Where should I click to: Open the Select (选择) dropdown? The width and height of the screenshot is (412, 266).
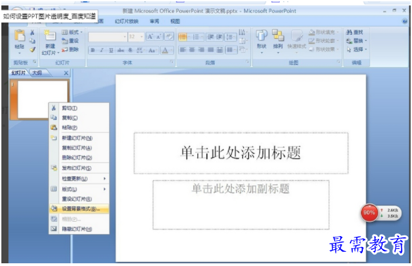point(356,49)
